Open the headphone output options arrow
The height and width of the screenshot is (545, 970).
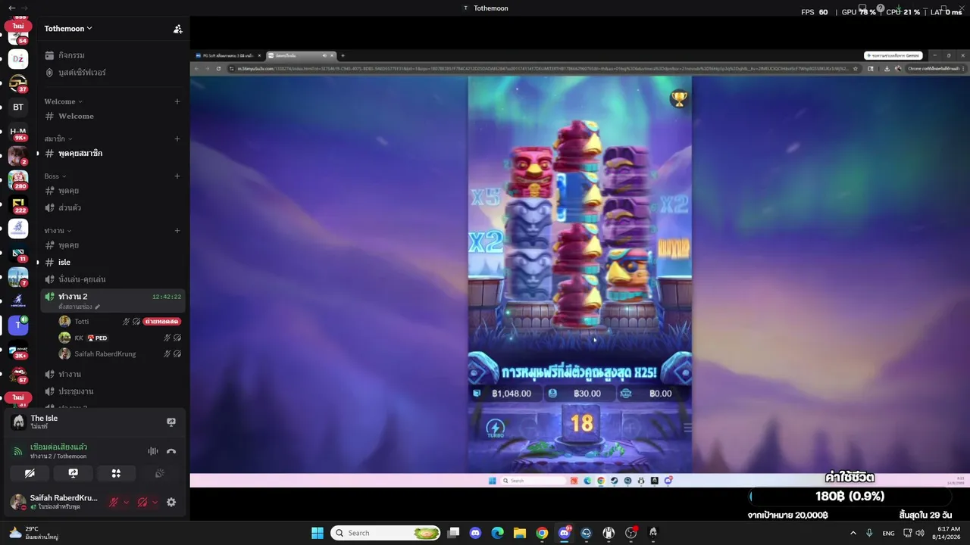[x=155, y=502]
